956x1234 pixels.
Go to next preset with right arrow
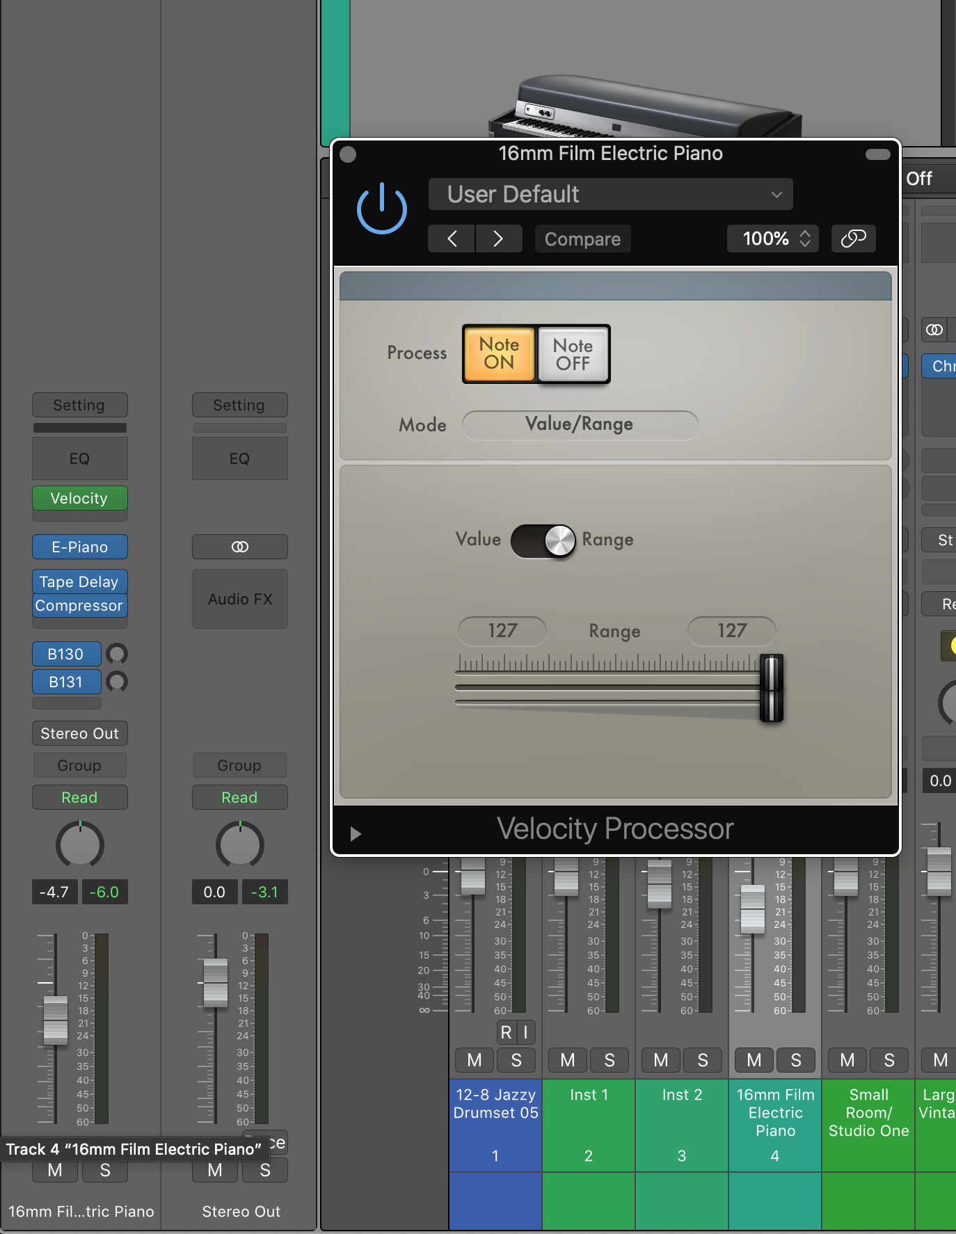498,239
